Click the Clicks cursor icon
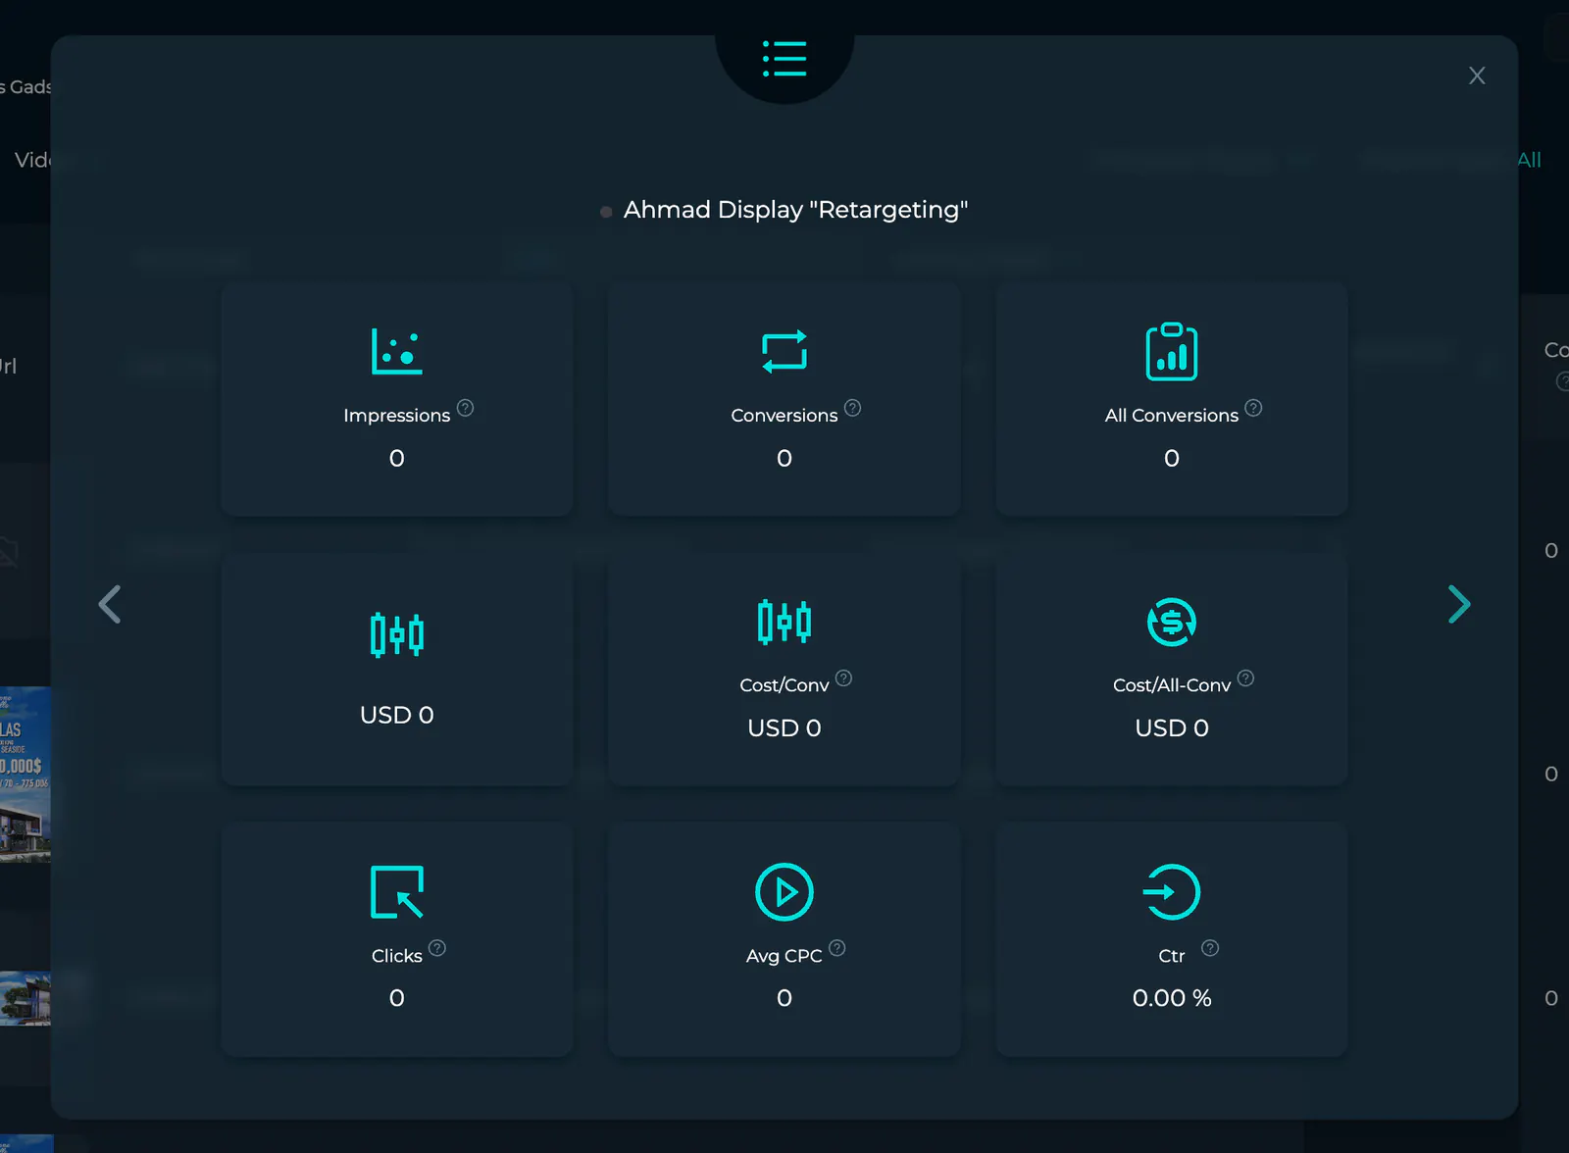Screen dimensions: 1569x1153 [397, 892]
